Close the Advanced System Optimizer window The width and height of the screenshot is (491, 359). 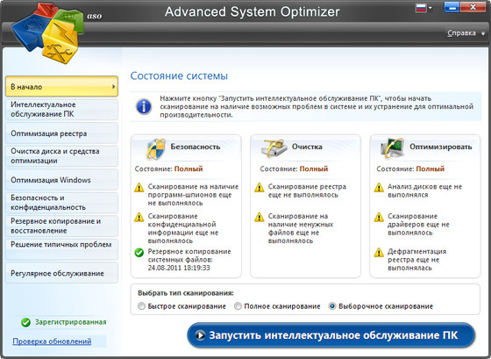[473, 7]
